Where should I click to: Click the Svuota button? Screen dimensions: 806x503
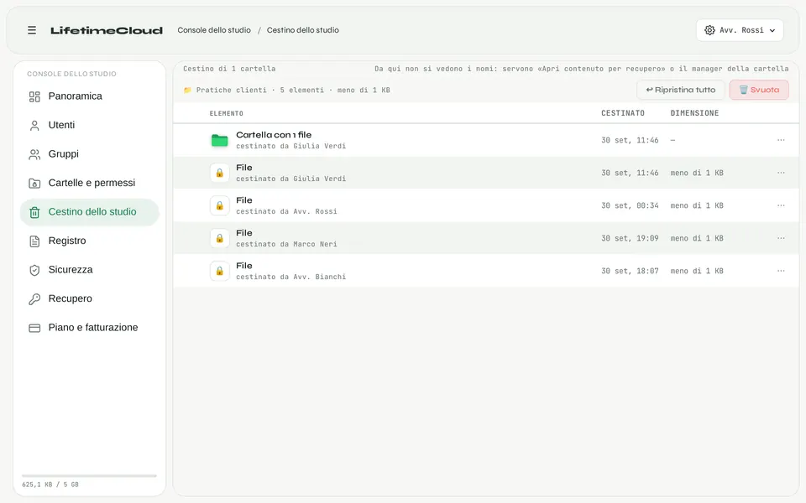click(x=759, y=90)
